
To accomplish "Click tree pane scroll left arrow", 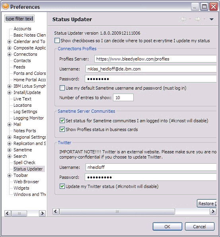I will tap(8, 213).
